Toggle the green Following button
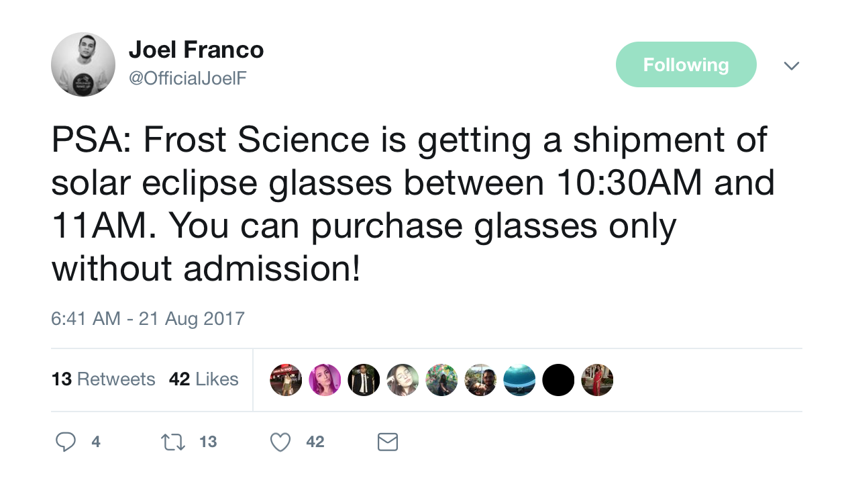The width and height of the screenshot is (844, 478). pyautogui.click(x=686, y=64)
